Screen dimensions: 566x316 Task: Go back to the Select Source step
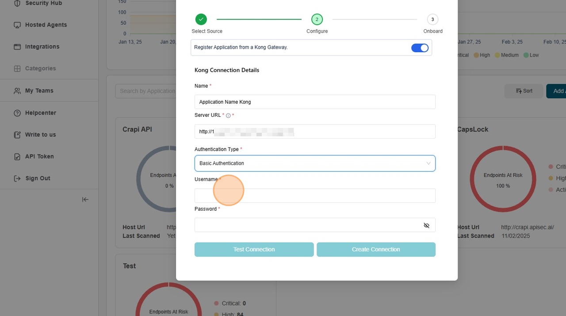pos(201,19)
